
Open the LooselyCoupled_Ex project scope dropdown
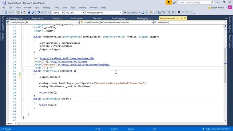tap(78, 23)
